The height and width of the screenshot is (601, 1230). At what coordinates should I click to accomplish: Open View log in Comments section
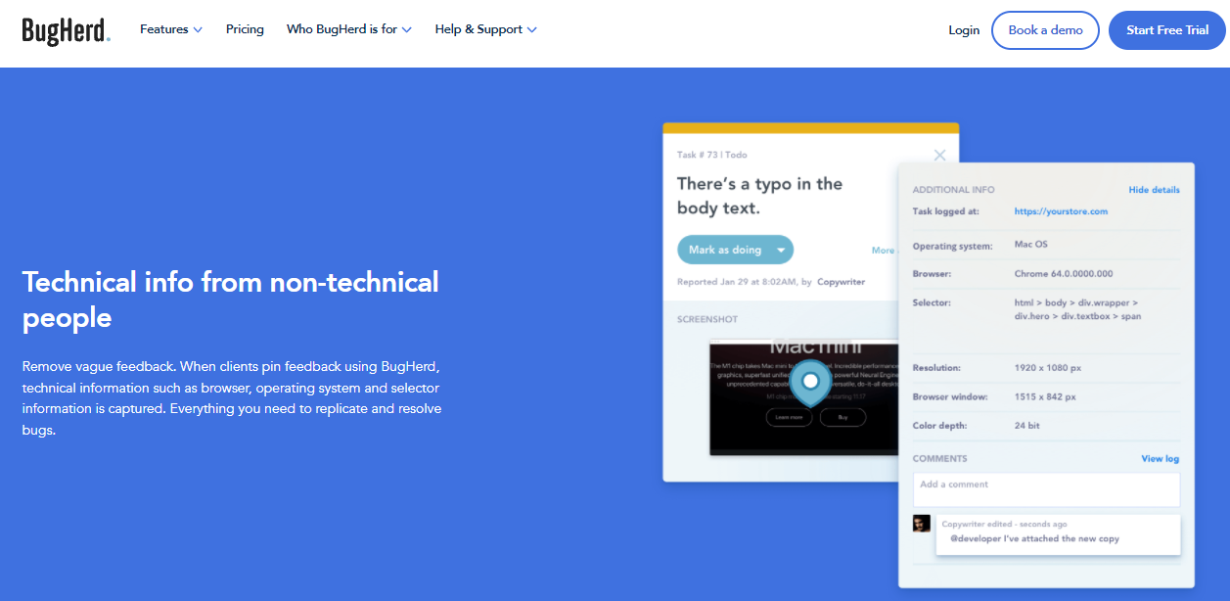click(x=1160, y=458)
